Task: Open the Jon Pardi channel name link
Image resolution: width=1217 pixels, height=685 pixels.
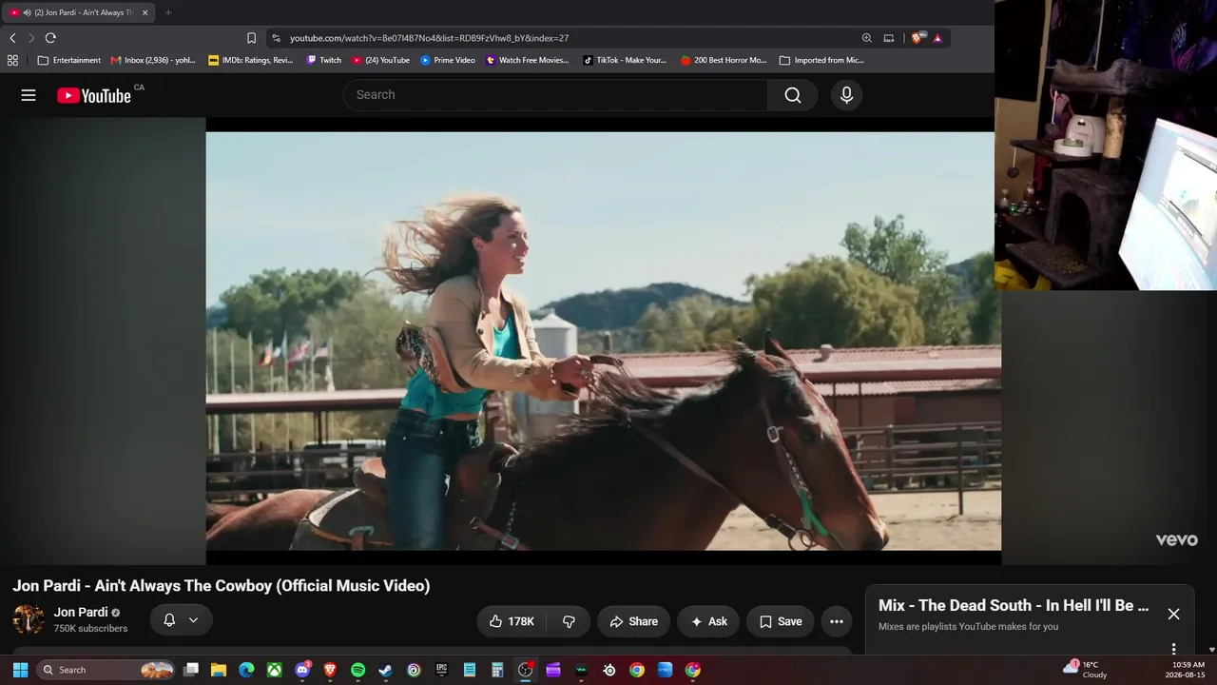Action: [81, 613]
